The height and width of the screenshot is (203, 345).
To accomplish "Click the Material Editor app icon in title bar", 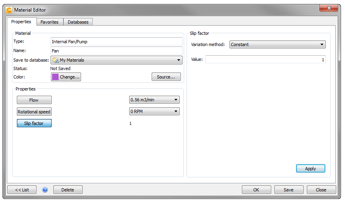I will pos(9,10).
